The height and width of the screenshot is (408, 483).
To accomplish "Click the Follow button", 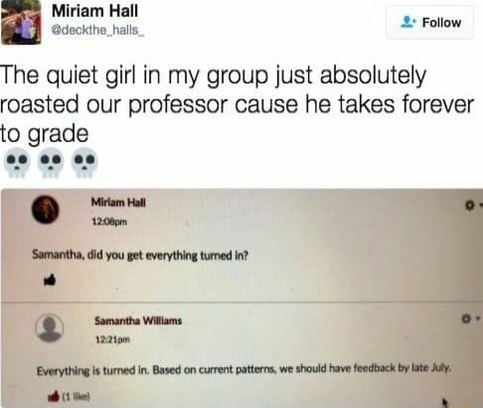I will point(429,23).
